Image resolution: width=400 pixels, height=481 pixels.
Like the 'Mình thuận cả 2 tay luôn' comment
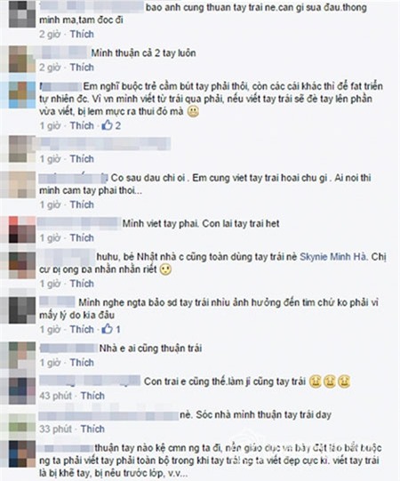tap(82, 68)
